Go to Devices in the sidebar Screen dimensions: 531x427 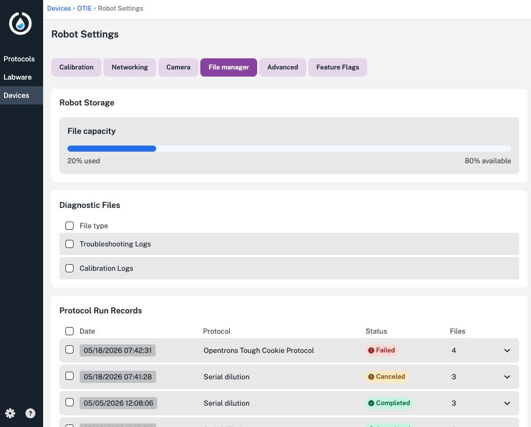(21, 95)
